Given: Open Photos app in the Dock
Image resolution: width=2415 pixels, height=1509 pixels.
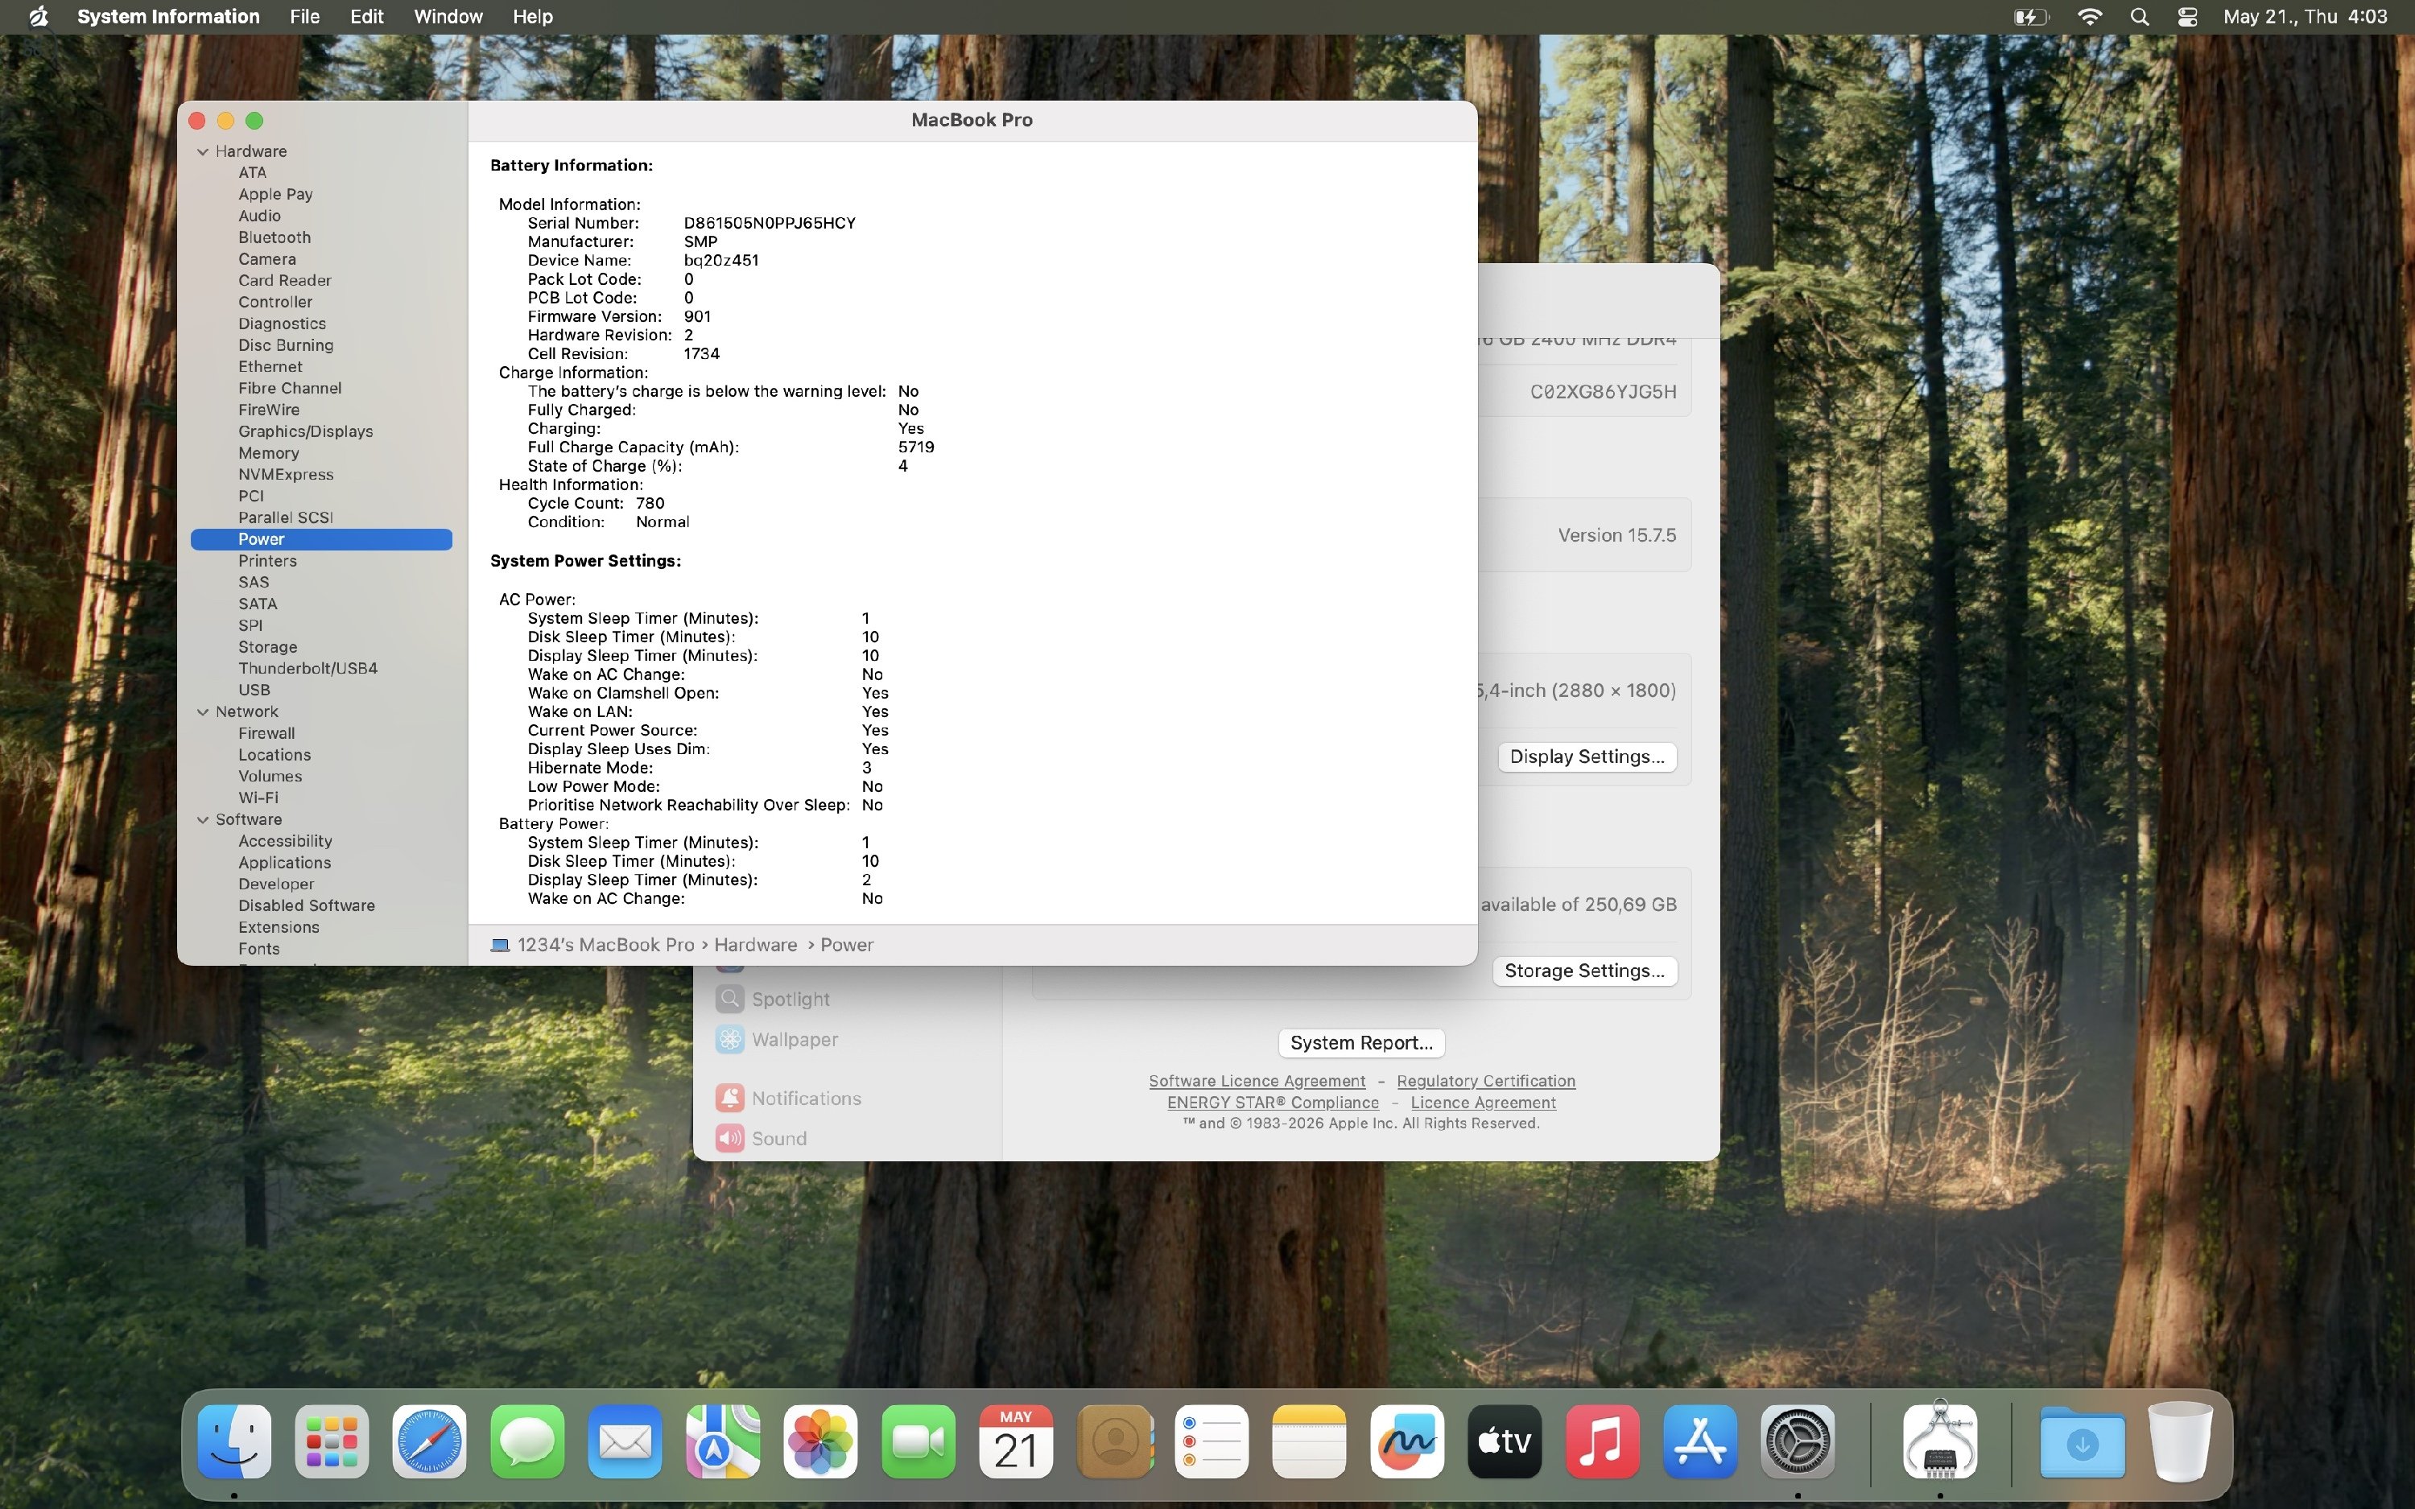Looking at the screenshot, I should pyautogui.click(x=820, y=1441).
